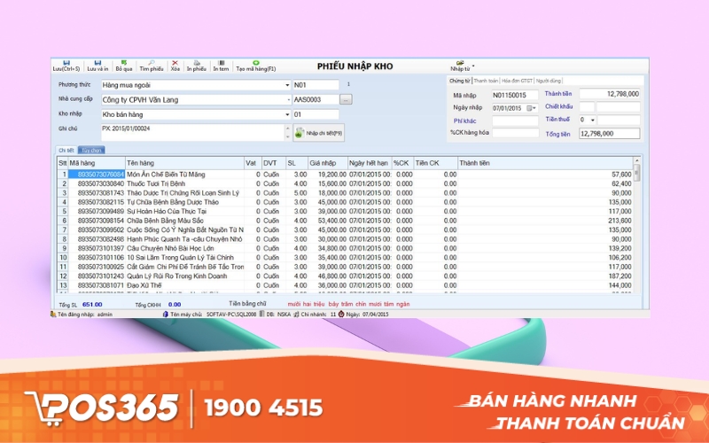
Task: Switch to the Hóa đơn GTGT tab
Action: [517, 81]
